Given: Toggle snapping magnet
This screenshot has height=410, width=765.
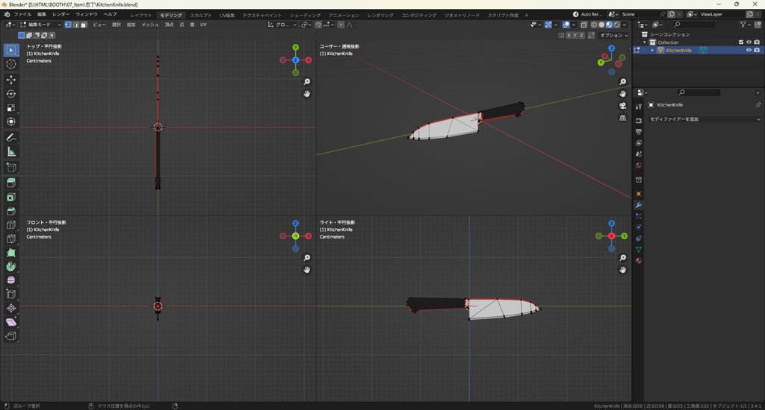Looking at the screenshot, I should pos(318,25).
